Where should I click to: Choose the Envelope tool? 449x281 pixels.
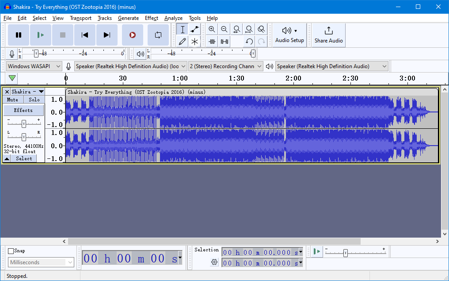(194, 29)
